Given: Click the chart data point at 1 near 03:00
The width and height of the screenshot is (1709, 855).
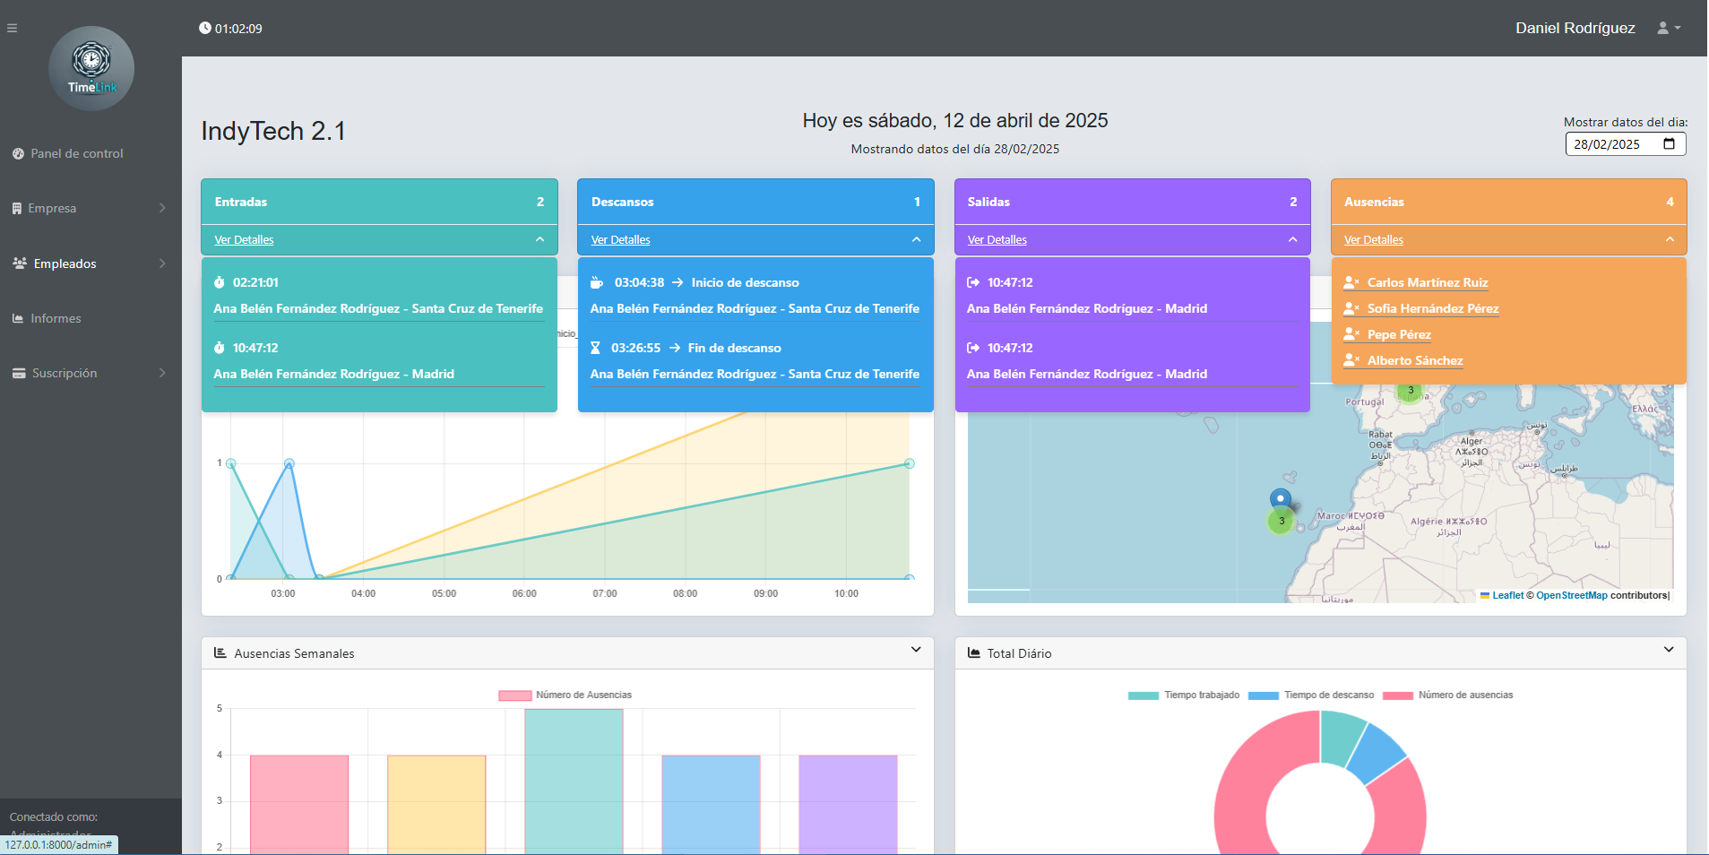Looking at the screenshot, I should click(x=289, y=463).
